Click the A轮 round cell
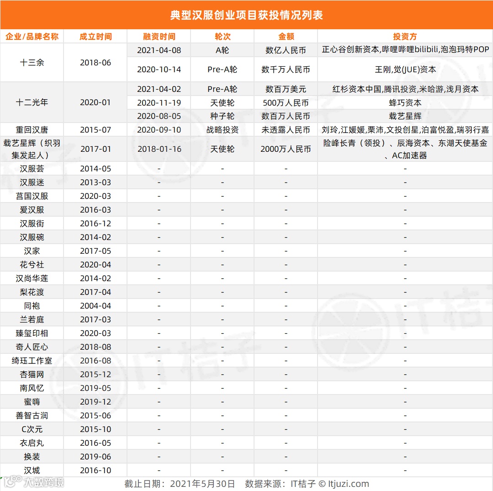Image resolution: width=493 pixels, height=491 pixels. click(223, 50)
